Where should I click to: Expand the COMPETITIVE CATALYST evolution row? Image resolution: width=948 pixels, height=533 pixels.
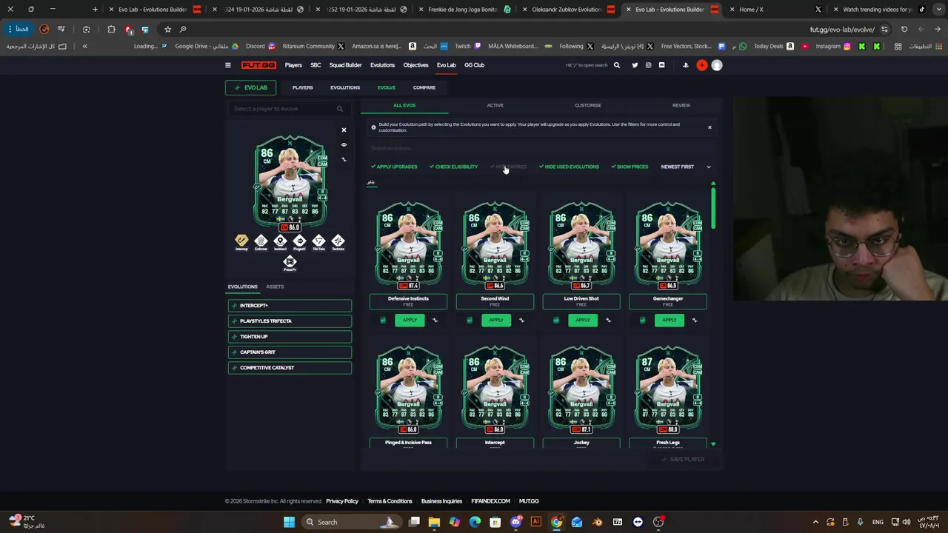coord(290,368)
